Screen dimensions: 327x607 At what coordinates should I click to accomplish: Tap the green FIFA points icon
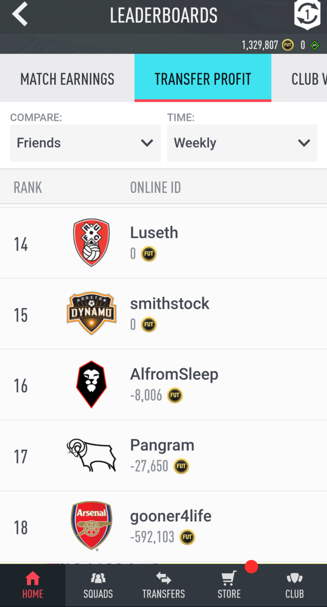click(315, 45)
